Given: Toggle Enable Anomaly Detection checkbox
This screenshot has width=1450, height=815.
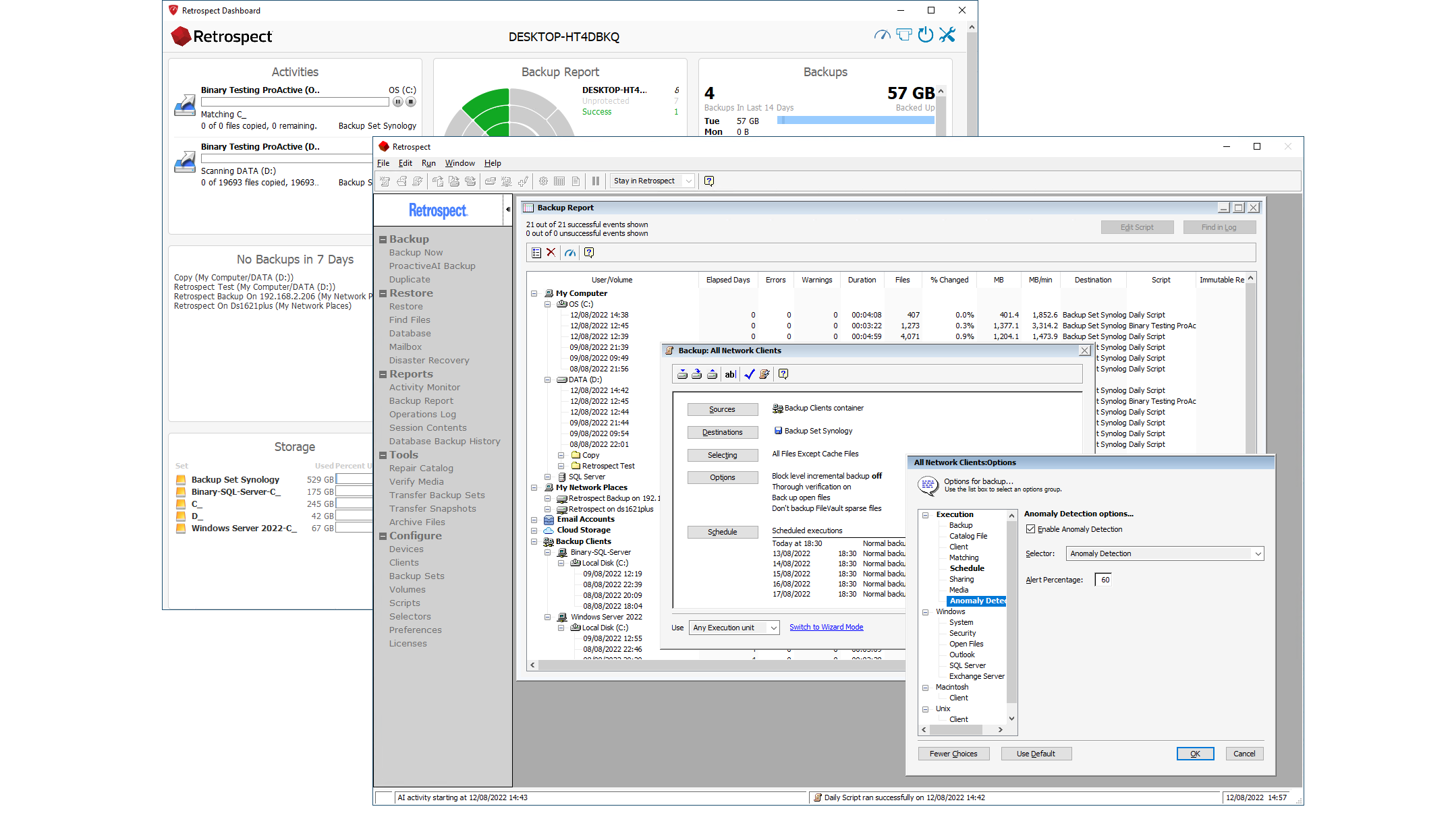Looking at the screenshot, I should click(x=1031, y=529).
